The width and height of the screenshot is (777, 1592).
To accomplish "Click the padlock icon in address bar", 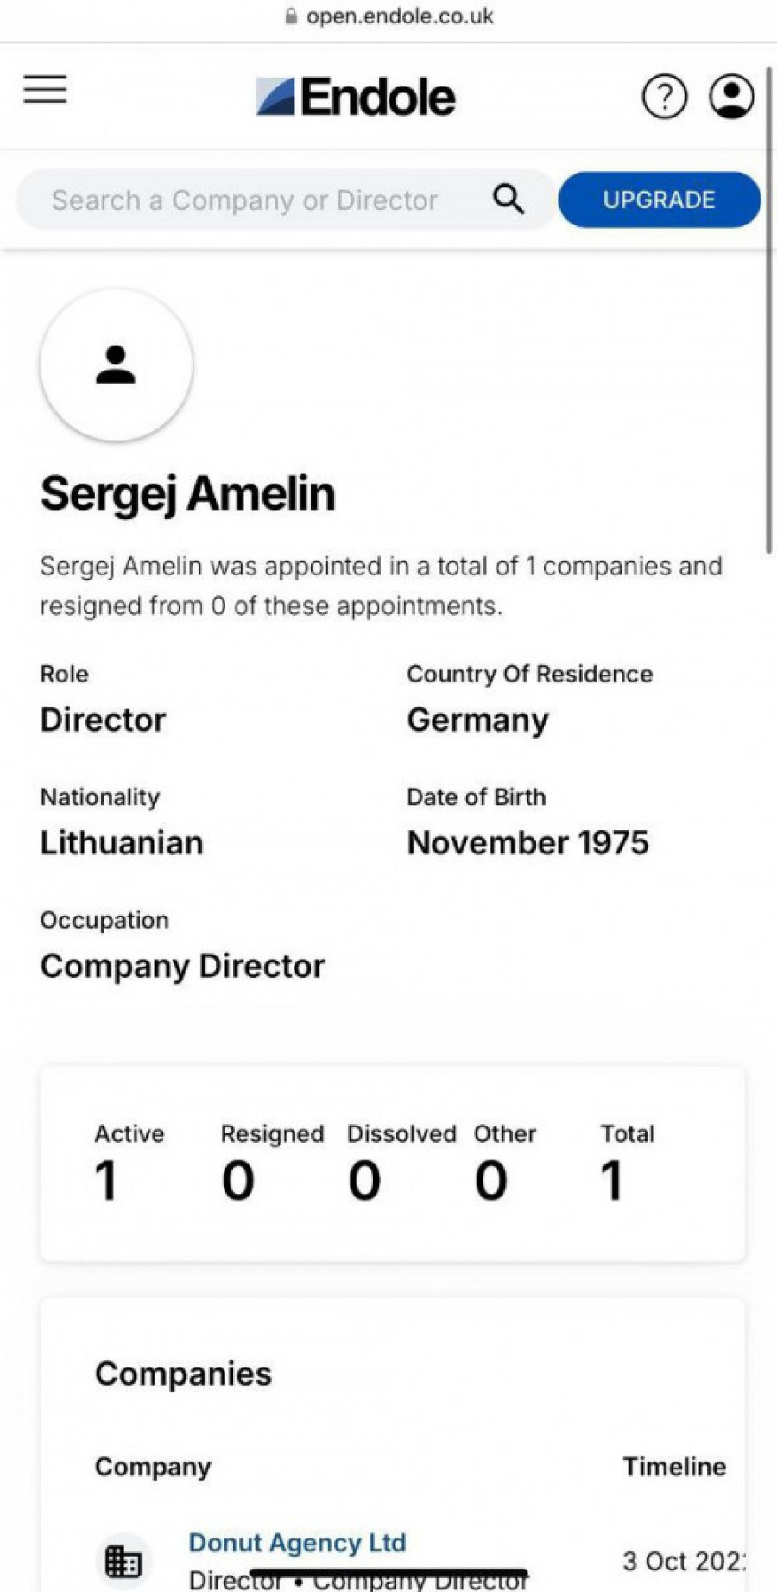I will [291, 16].
